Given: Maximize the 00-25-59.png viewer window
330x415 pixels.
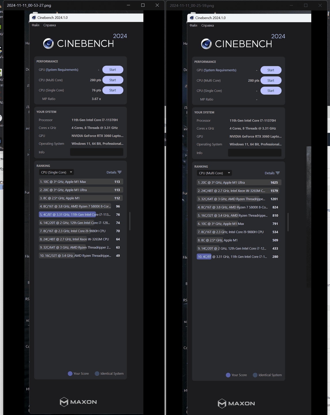Looking at the screenshot, I should pos(306,5).
